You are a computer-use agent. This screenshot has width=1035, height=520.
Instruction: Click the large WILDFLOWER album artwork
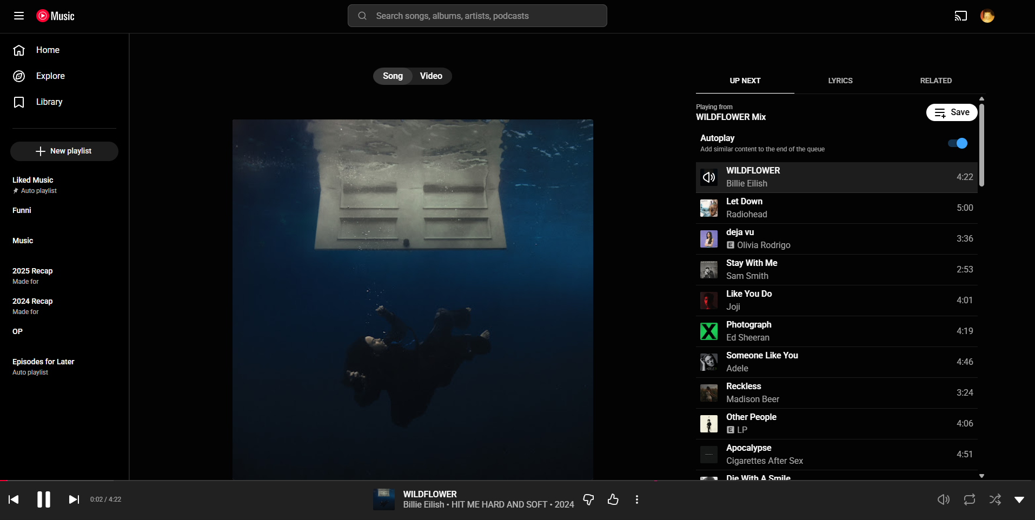point(413,299)
